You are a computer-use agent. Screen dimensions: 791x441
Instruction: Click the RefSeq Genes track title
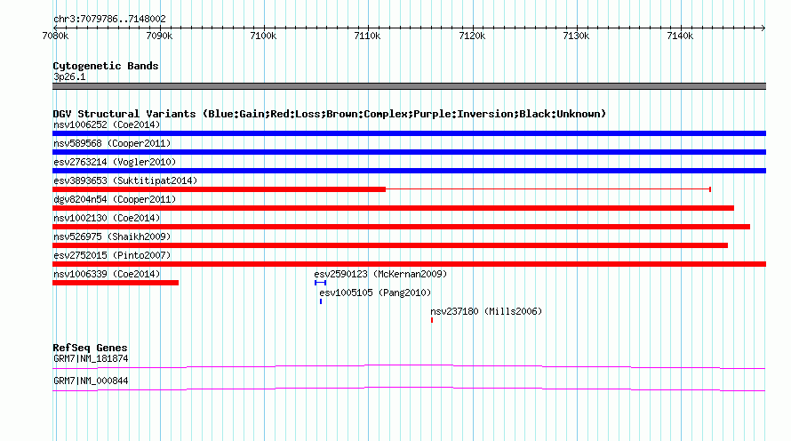tap(90, 348)
